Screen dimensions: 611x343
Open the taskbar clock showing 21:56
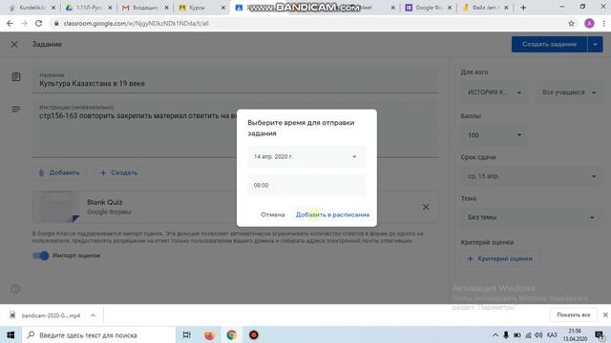[575, 334]
